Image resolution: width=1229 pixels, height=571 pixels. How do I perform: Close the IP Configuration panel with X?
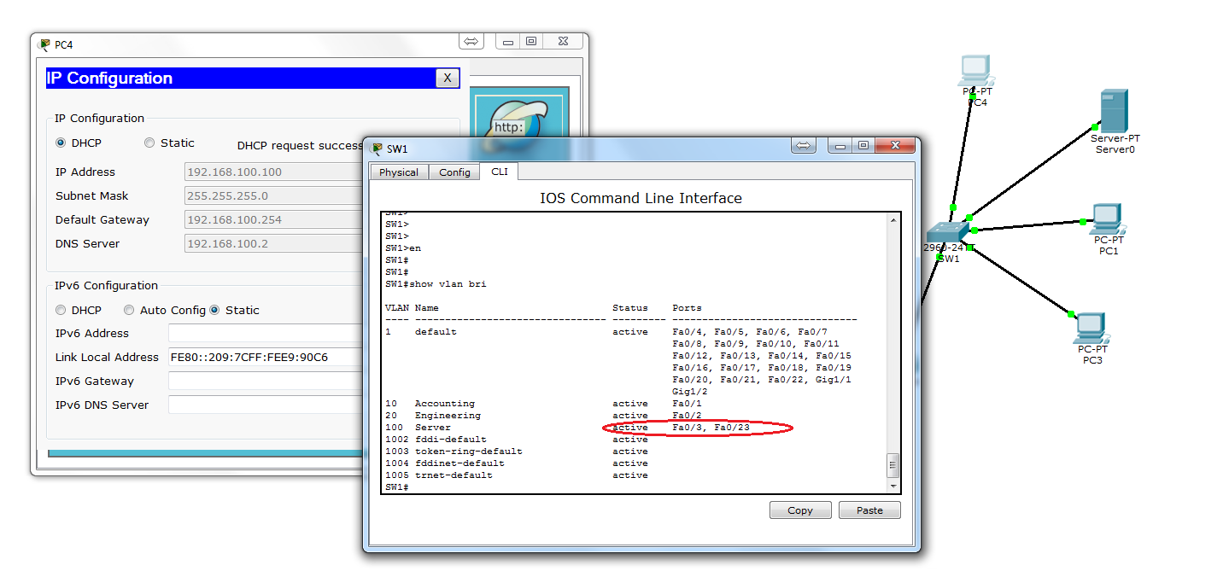(x=448, y=79)
